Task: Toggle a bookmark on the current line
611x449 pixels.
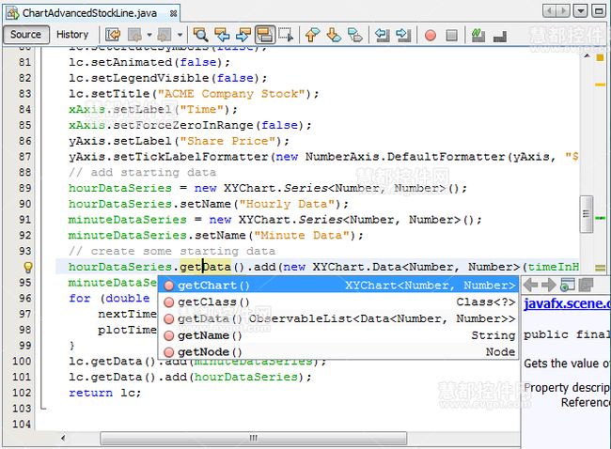Action: coord(355,35)
